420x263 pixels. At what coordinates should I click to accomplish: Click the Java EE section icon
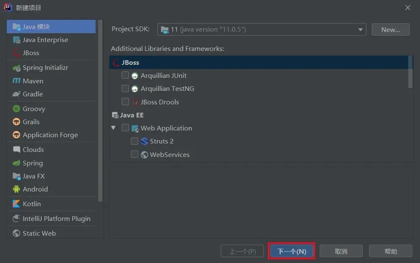click(115, 115)
